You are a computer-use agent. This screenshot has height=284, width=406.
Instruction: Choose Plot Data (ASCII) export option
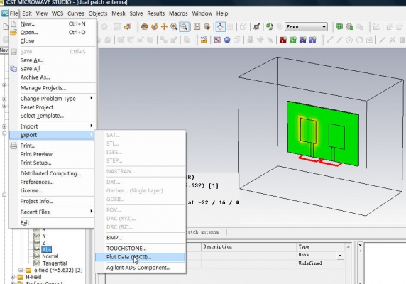coord(140,257)
